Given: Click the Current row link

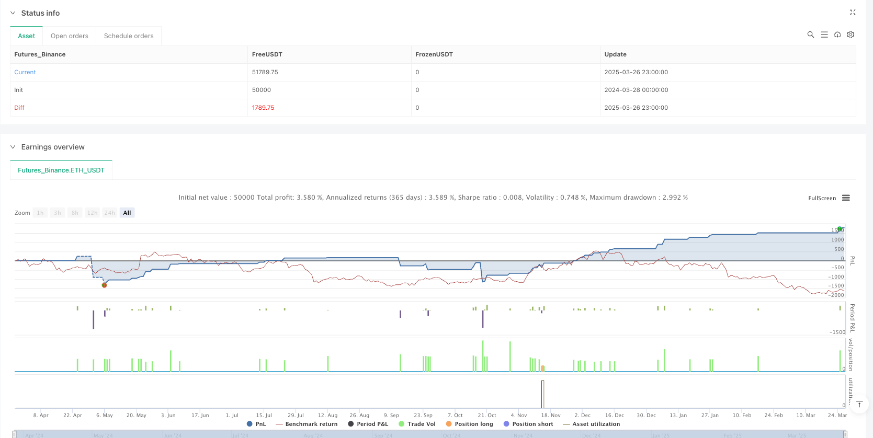Looking at the screenshot, I should (x=25, y=72).
